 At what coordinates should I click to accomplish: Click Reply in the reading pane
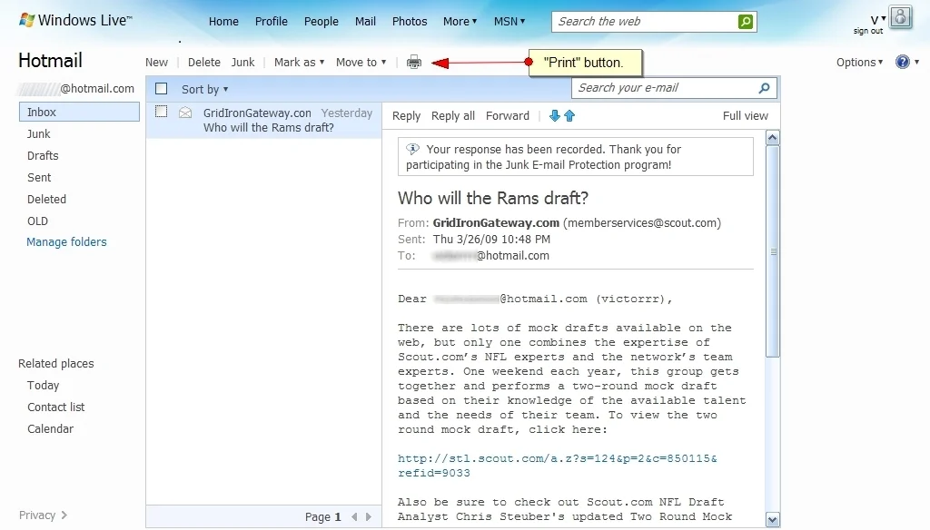click(x=406, y=116)
